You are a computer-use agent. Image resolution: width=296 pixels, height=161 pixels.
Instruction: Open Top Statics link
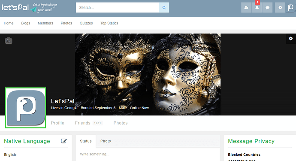(109, 23)
